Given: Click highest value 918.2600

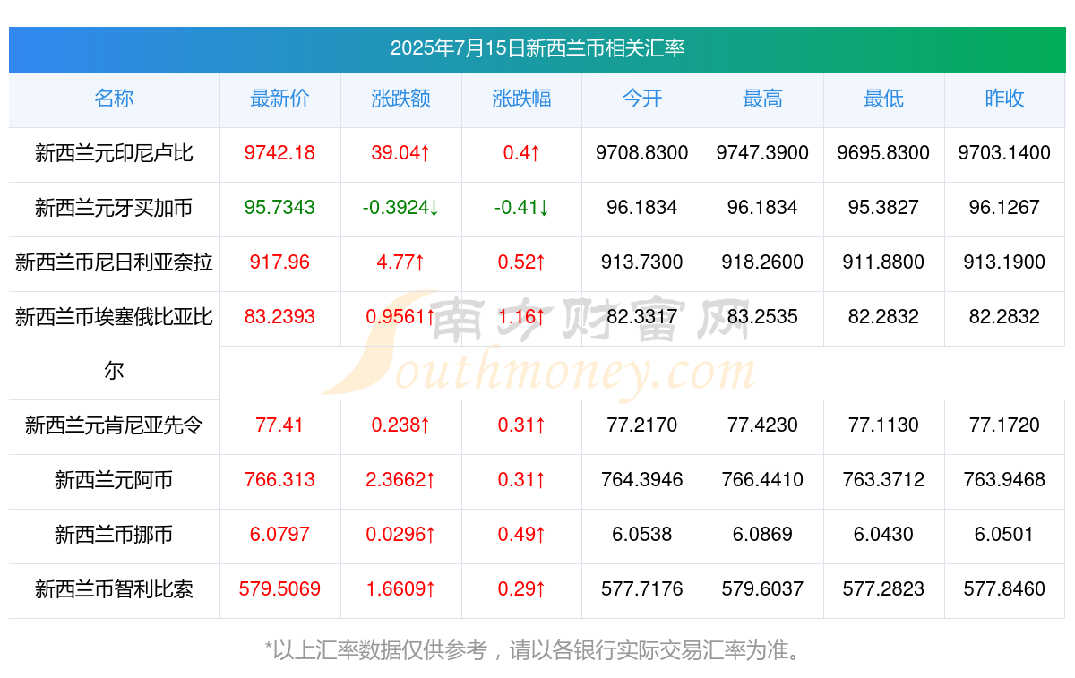Looking at the screenshot, I should pos(762,262).
